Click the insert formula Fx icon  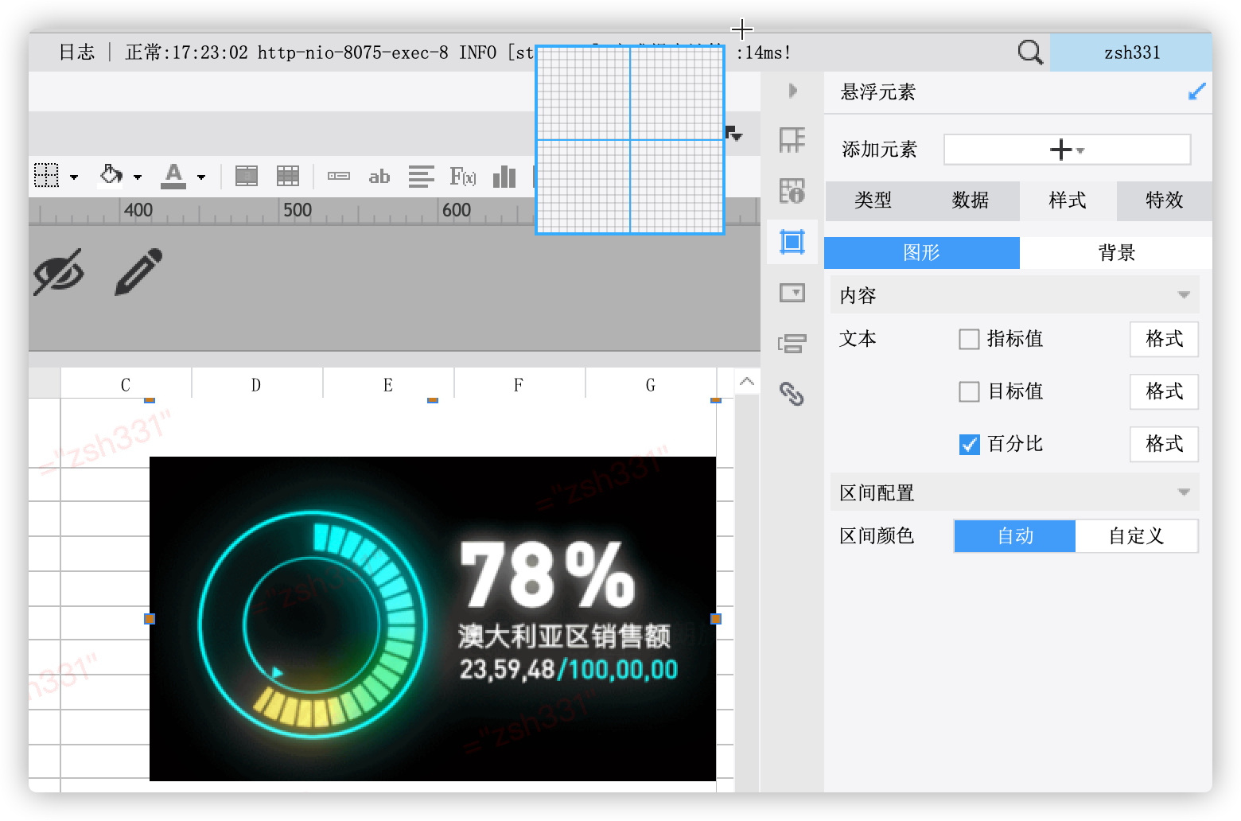[463, 177]
